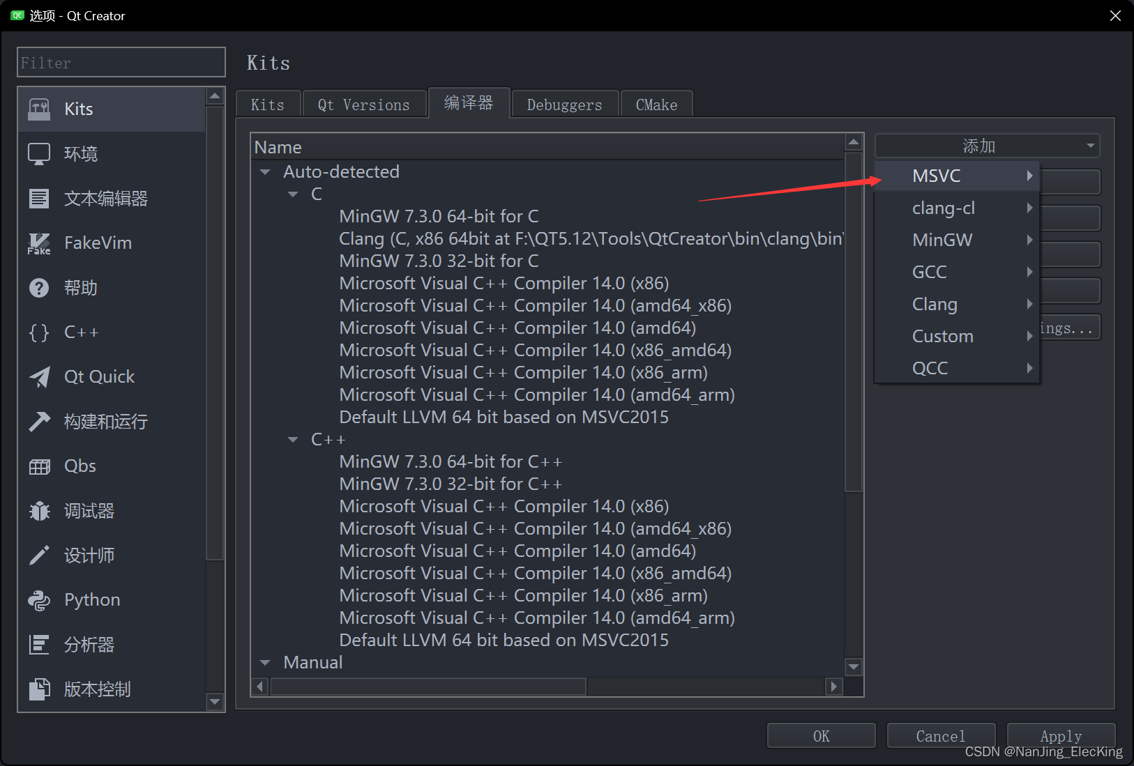This screenshot has width=1134, height=766.
Task: Open the 帮助 question mark icon
Action: [x=39, y=288]
